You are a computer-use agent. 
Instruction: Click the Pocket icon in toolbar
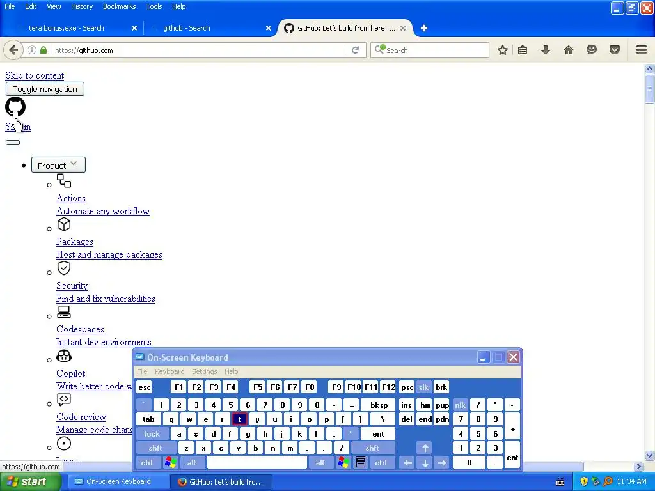pyautogui.click(x=614, y=50)
